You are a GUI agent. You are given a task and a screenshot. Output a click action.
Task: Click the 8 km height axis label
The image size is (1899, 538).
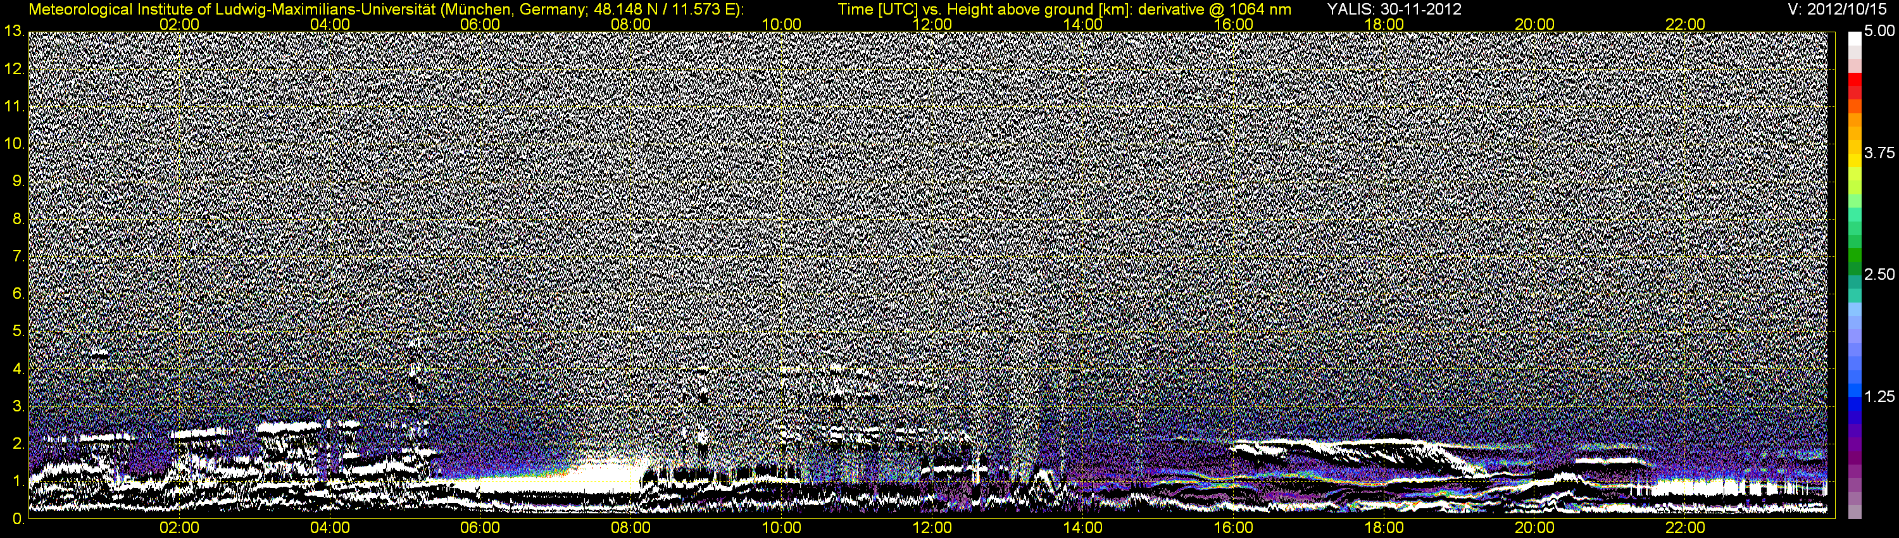click(x=18, y=219)
